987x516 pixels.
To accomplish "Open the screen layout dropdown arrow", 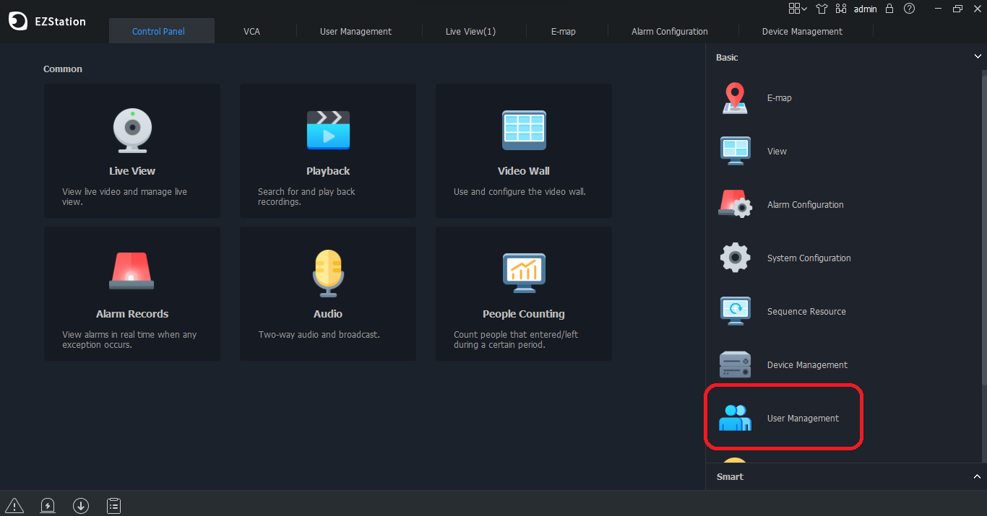I will 804,9.
